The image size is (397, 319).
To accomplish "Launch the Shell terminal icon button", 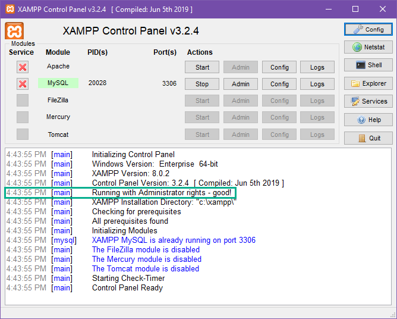I will tap(368, 65).
